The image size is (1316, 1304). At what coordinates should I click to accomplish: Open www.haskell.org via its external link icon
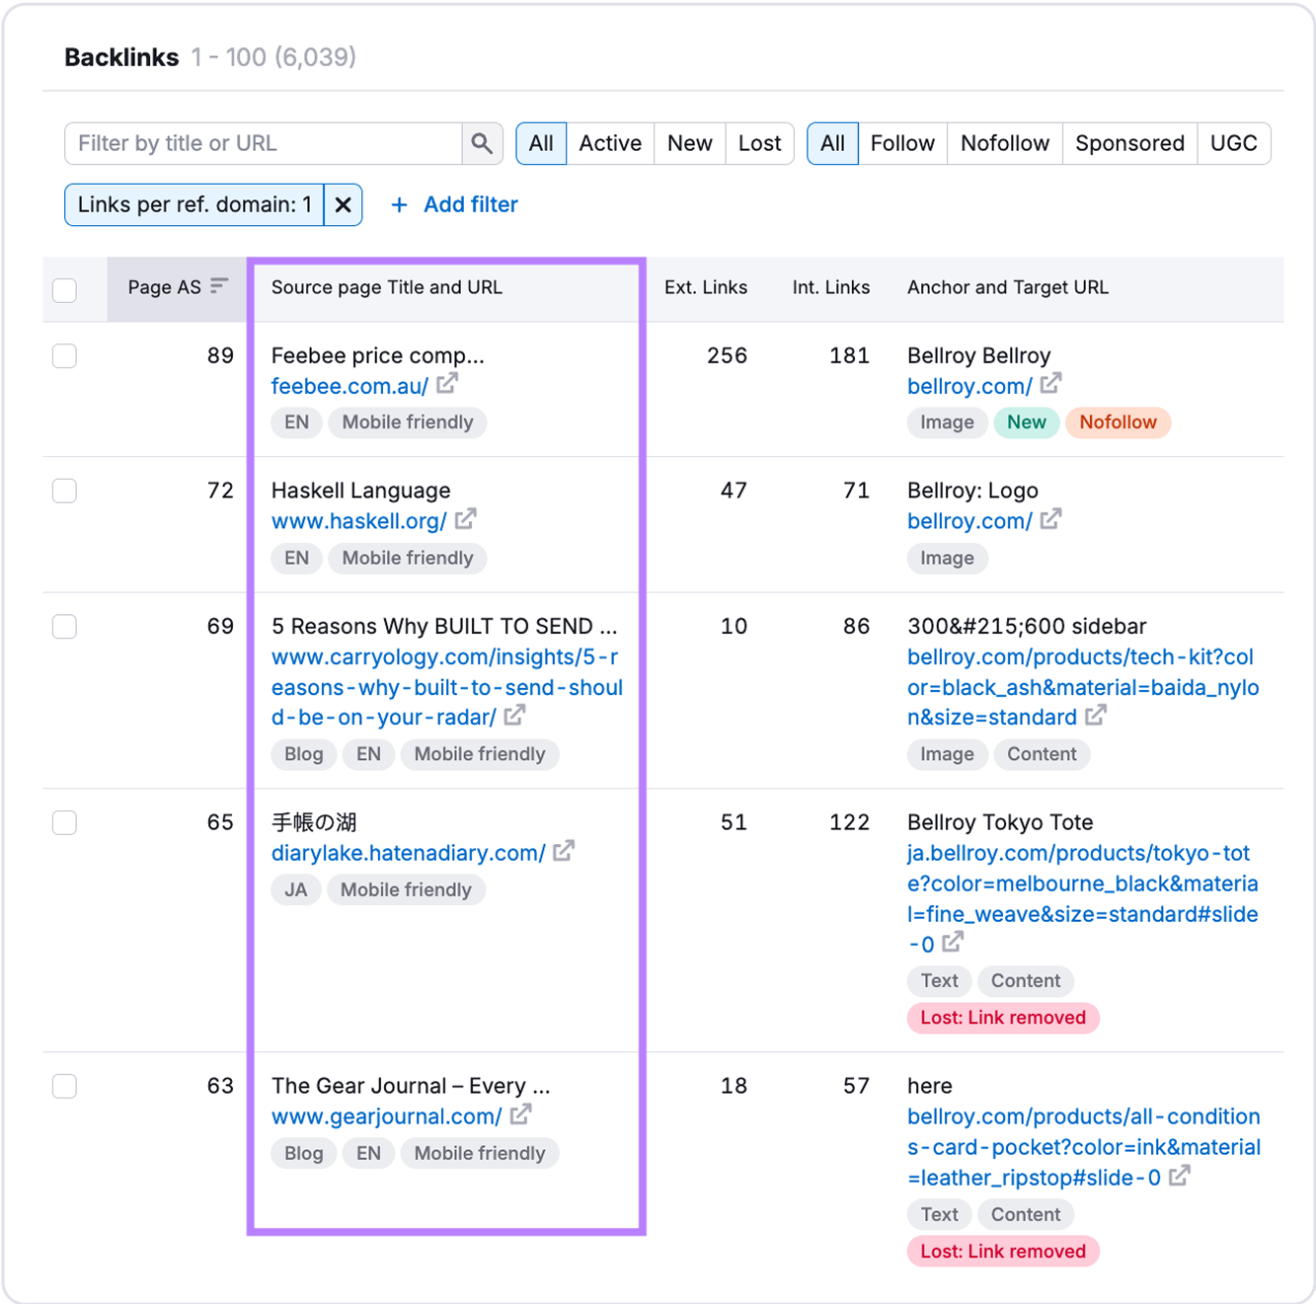pyautogui.click(x=464, y=520)
